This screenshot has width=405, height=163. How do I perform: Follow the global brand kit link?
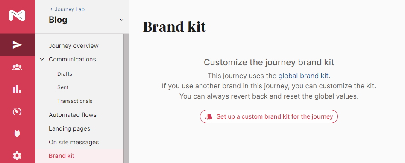click(x=303, y=76)
